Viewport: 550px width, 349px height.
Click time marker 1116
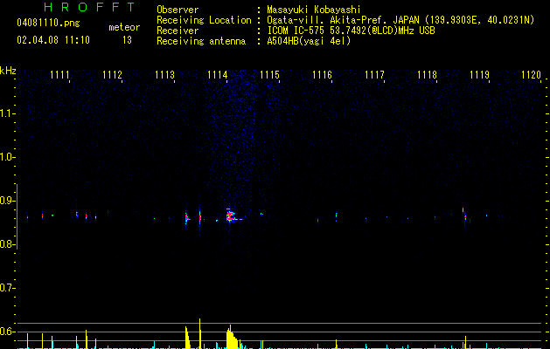coord(322,75)
